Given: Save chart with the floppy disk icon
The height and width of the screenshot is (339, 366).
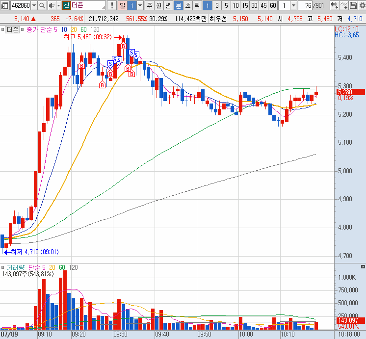Looking at the screenshot, I should coord(353,6).
